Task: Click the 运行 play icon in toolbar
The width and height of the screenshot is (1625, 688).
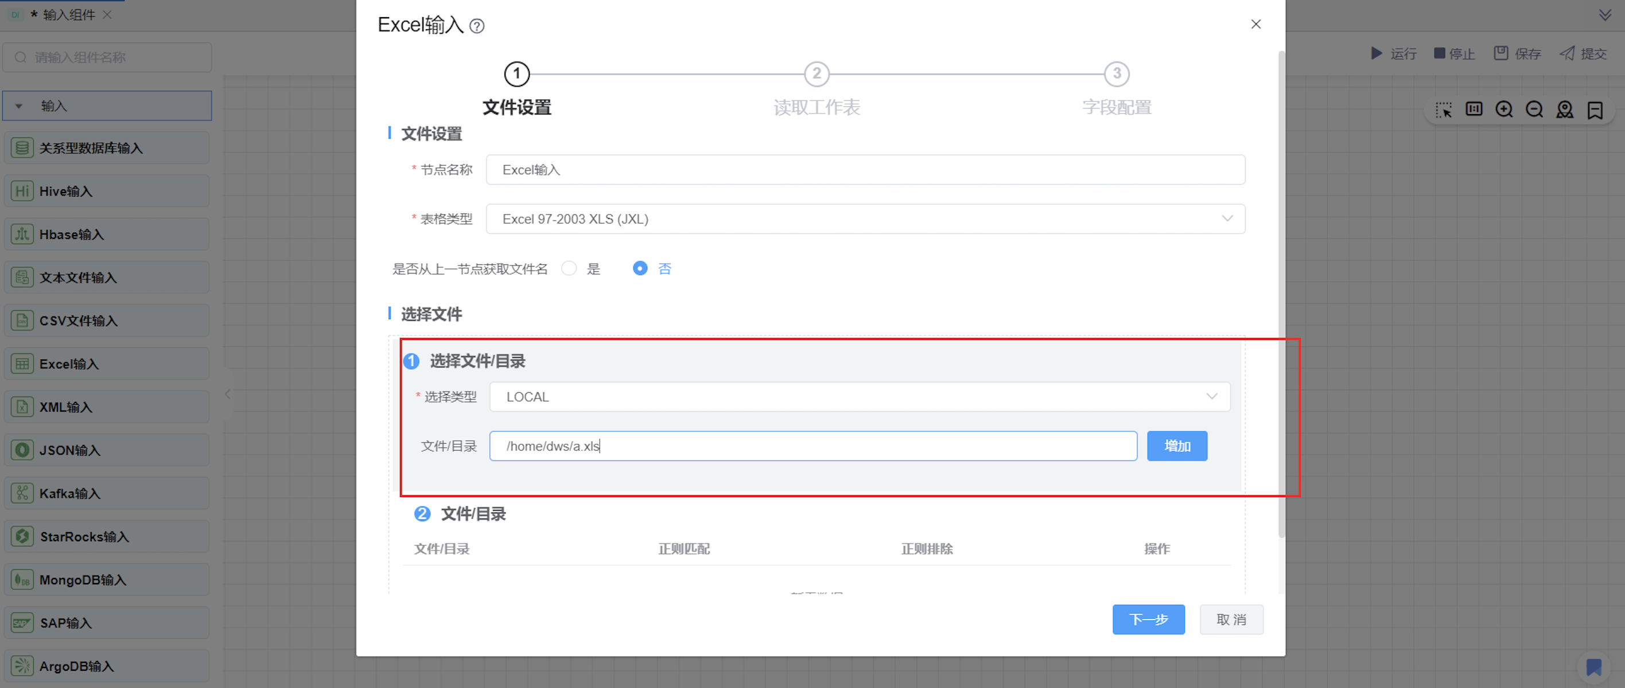Action: pyautogui.click(x=1377, y=53)
